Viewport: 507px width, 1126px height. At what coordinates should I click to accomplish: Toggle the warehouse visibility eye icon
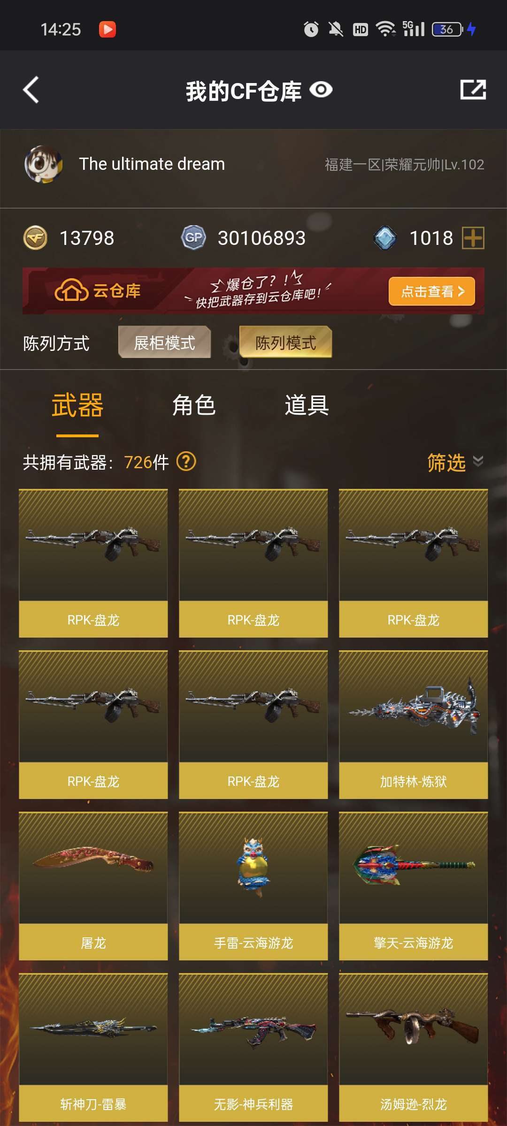pos(321,90)
